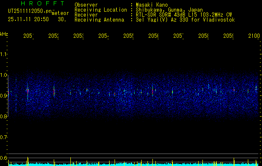This screenshot has height=166, width=262.
Task: Click the 1.1 frequency axis label
Action: coord(3,54)
